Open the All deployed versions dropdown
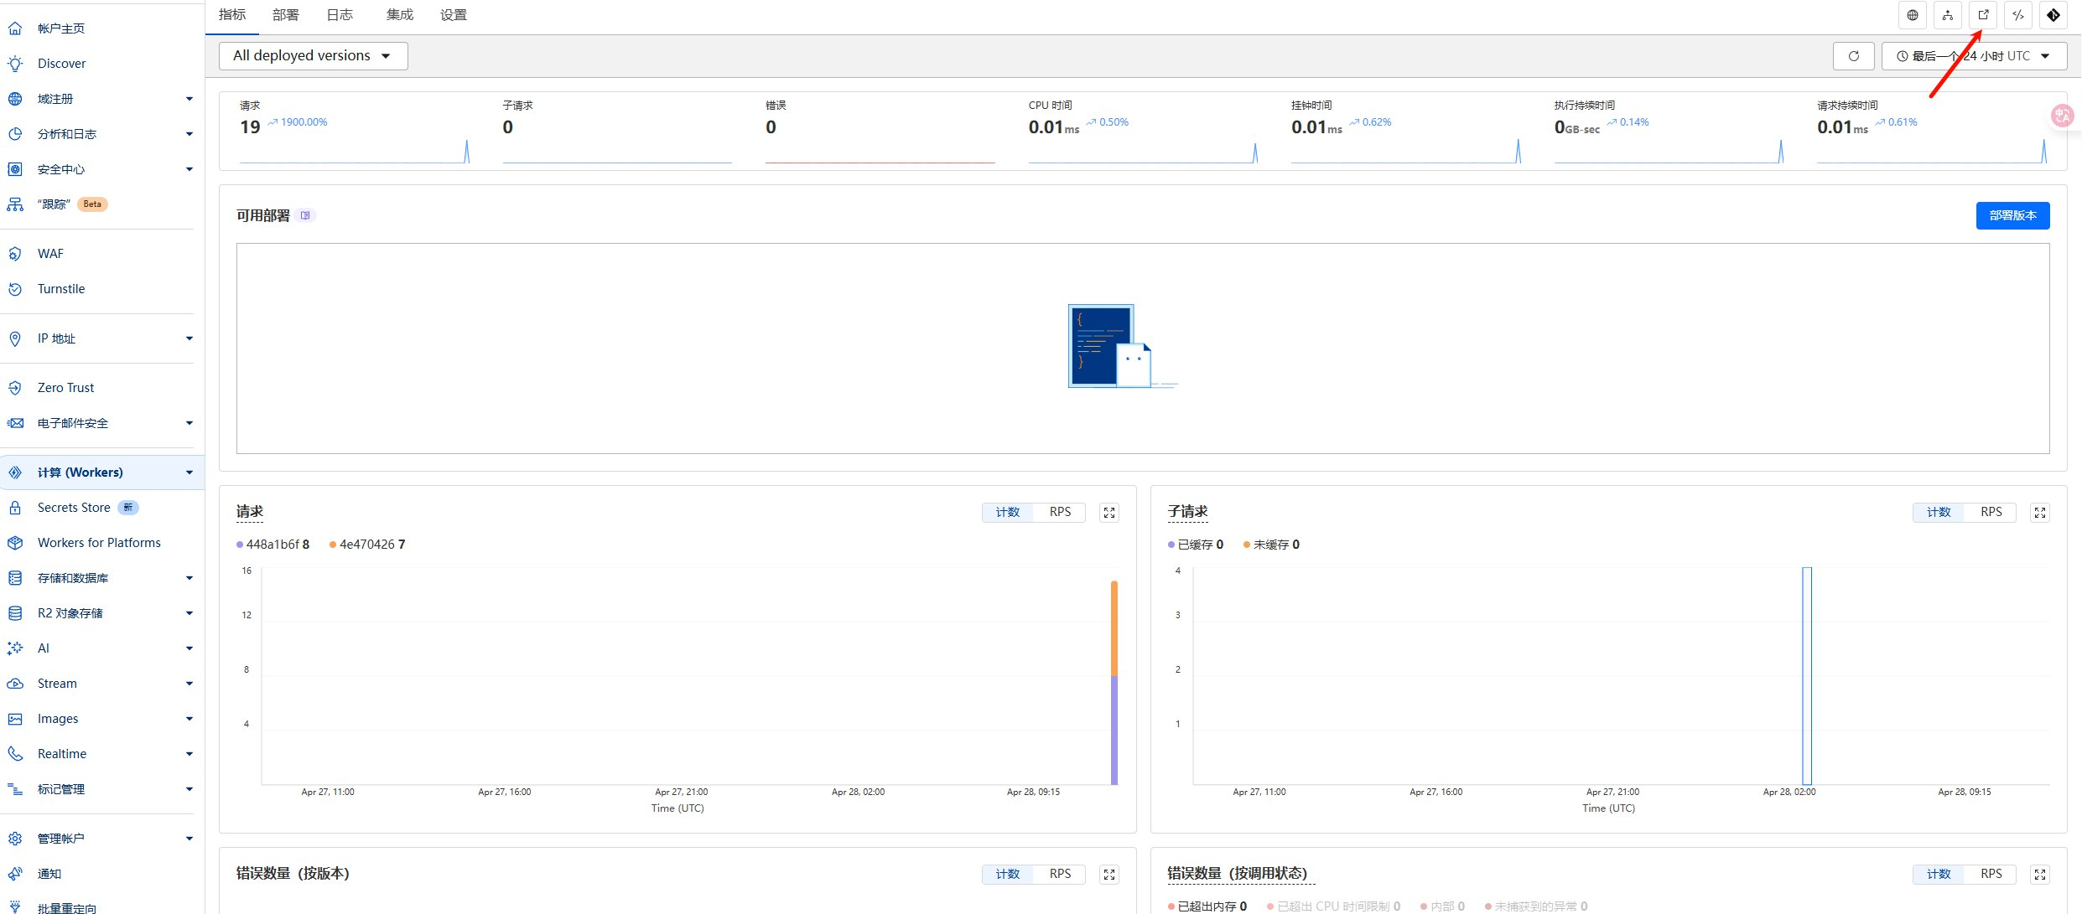 (x=313, y=56)
